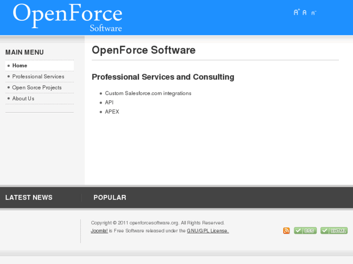This screenshot has height=264, width=353.
Task: Click the Main Menu heading
Action: pyautogui.click(x=25, y=52)
